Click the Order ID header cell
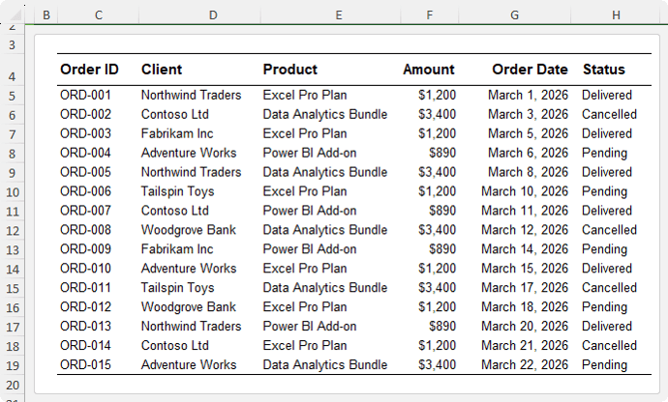 [x=89, y=70]
